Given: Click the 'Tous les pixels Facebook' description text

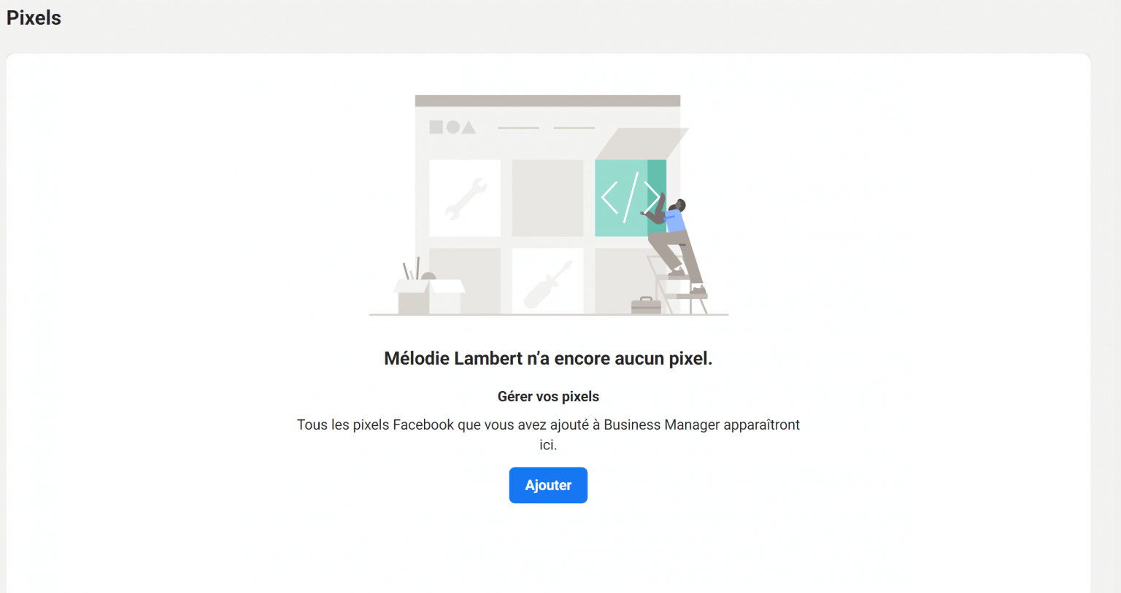Looking at the screenshot, I should tap(548, 425).
